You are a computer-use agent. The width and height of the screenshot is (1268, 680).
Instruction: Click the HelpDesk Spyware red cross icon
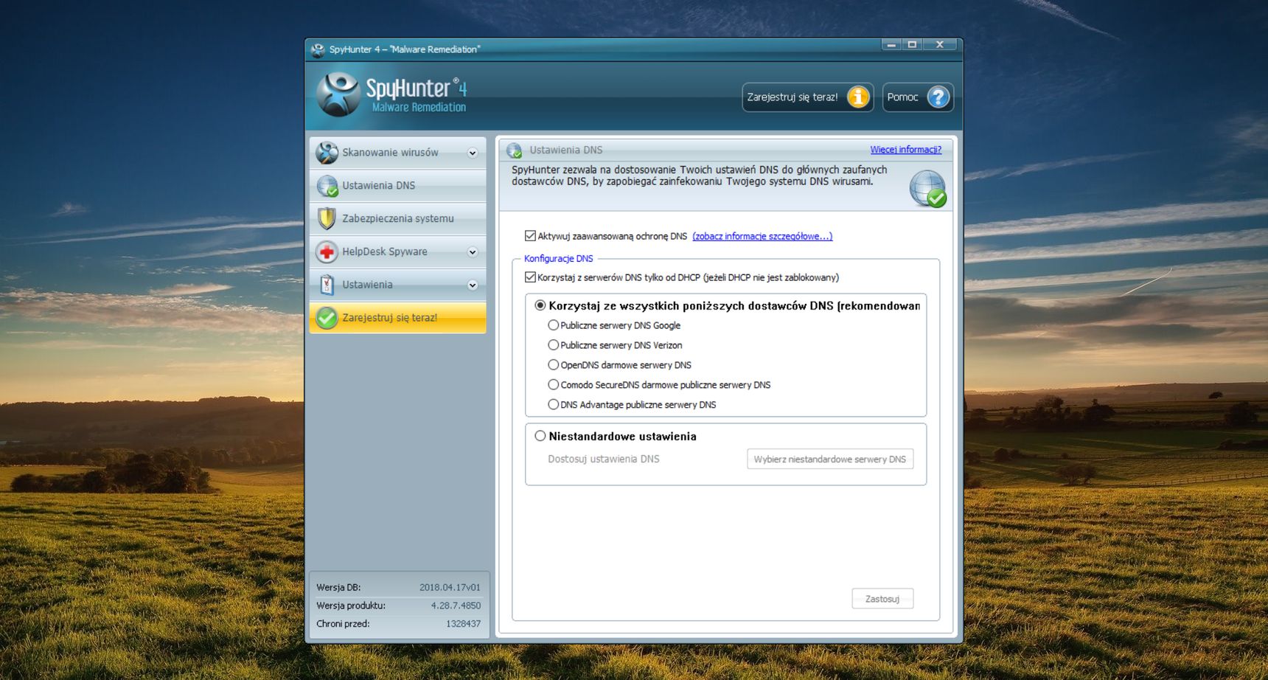[327, 252]
